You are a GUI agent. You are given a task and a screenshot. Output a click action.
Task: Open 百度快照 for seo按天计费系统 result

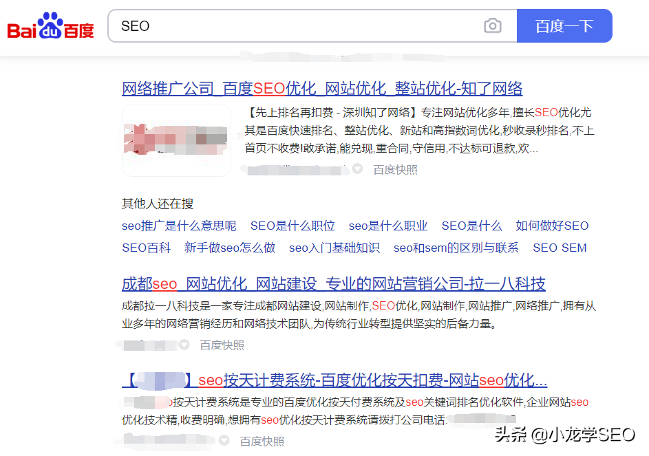262,442
